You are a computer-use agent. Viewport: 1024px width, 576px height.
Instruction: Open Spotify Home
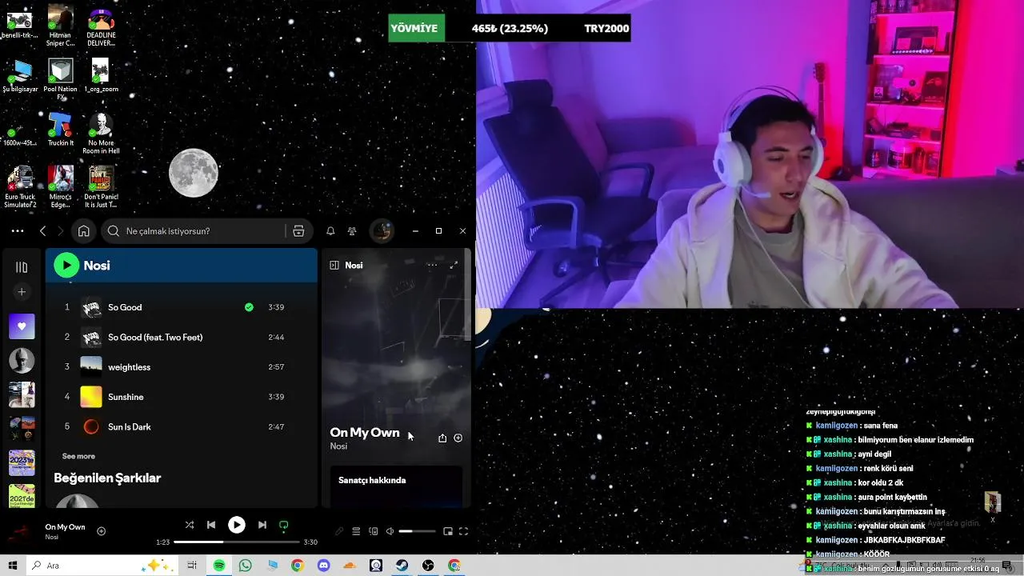tap(83, 231)
